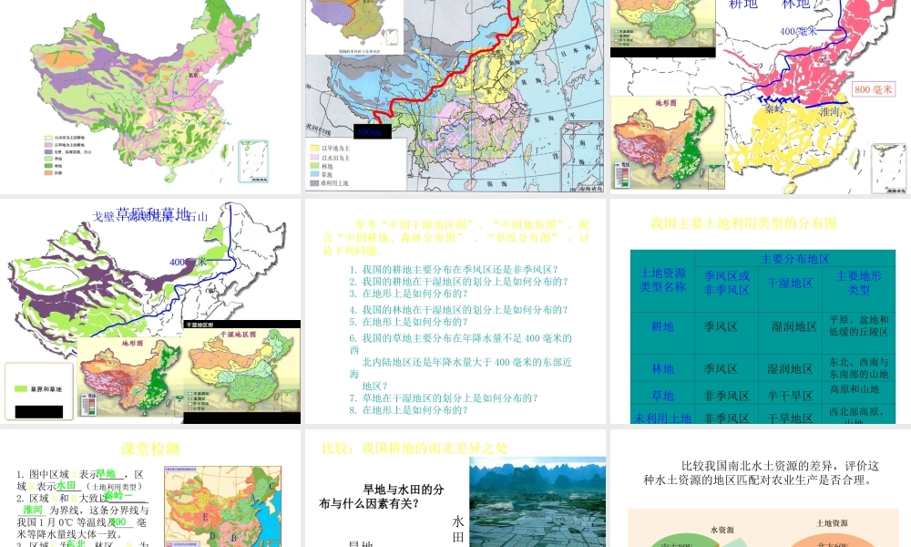The height and width of the screenshot is (547, 911).
Task: Click the table header 主要地形类型
Action: [x=858, y=283]
